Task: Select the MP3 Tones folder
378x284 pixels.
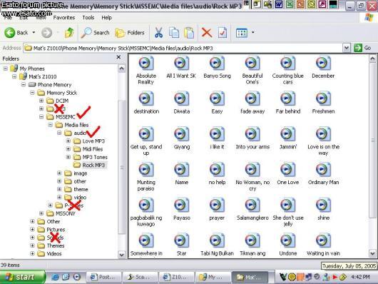Action: point(95,157)
